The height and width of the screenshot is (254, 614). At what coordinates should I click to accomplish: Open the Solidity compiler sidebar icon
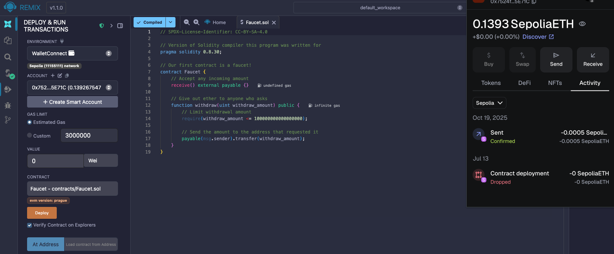[9, 73]
